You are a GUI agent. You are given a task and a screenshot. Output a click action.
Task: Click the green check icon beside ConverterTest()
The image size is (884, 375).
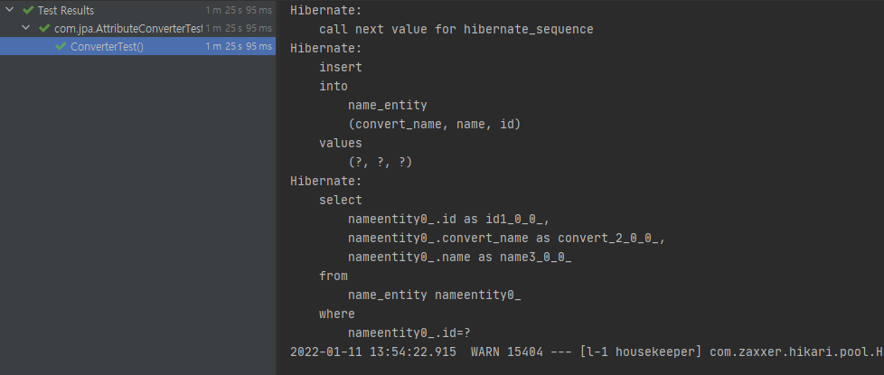61,46
